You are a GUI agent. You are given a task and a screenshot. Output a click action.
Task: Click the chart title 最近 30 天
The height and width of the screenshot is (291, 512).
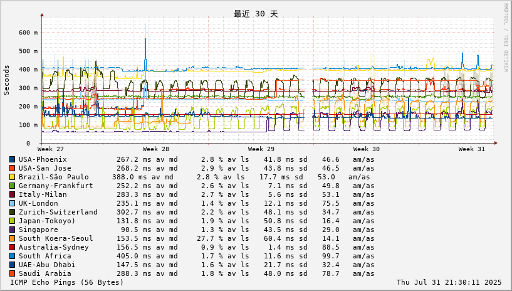coord(256,14)
